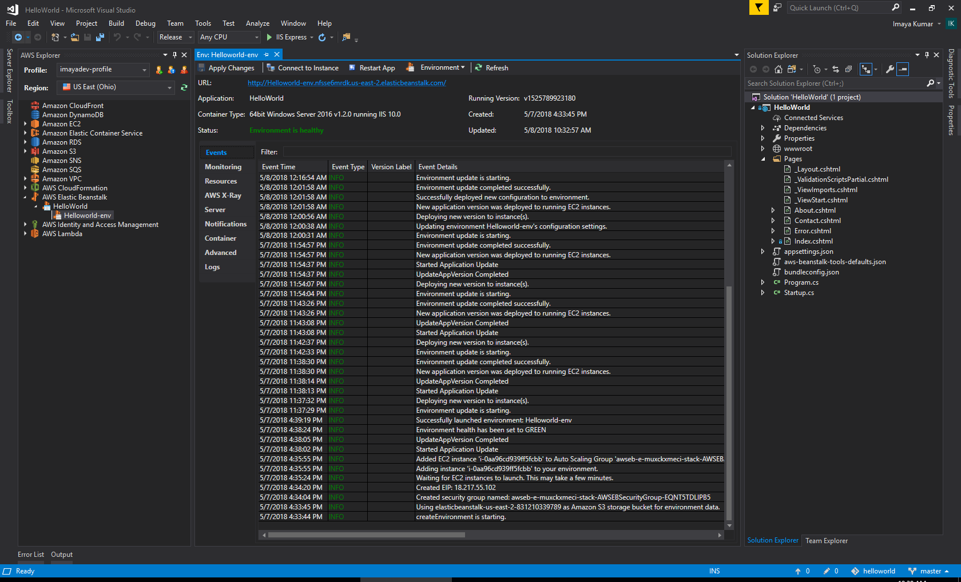Open the Debug menu

tap(145, 23)
